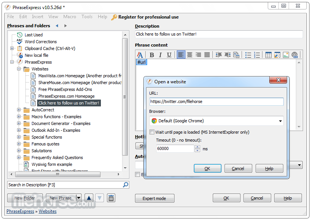Viewport: 311px width, 220px height.
Task: Close the Open a website dialog
Action: (278, 80)
